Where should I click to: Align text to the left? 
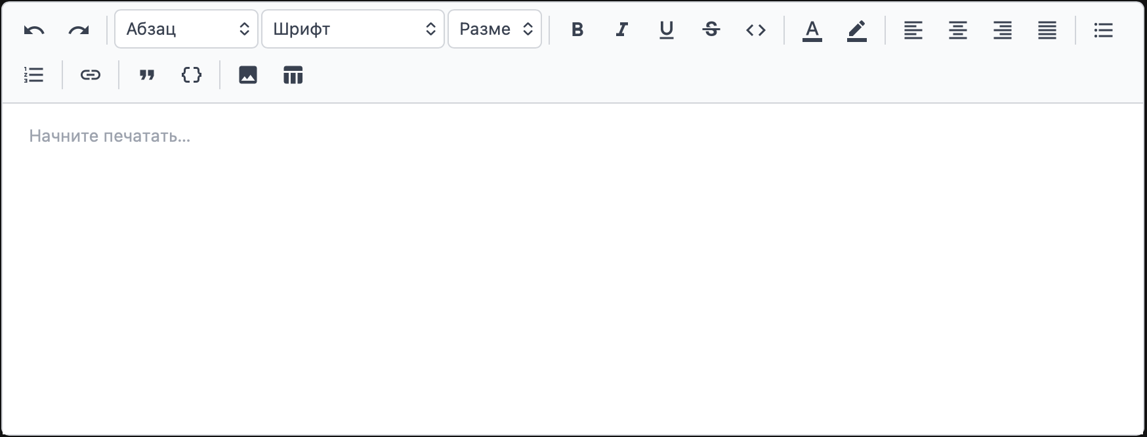(913, 30)
